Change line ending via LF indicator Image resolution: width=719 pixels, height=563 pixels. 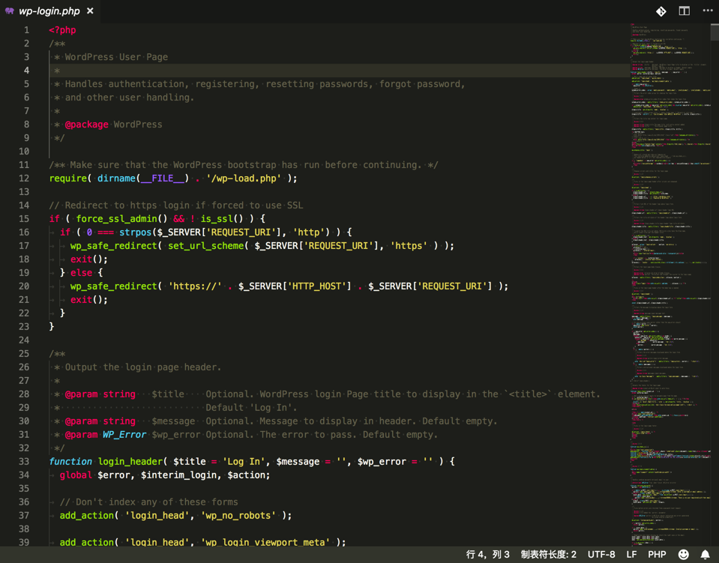tap(631, 554)
